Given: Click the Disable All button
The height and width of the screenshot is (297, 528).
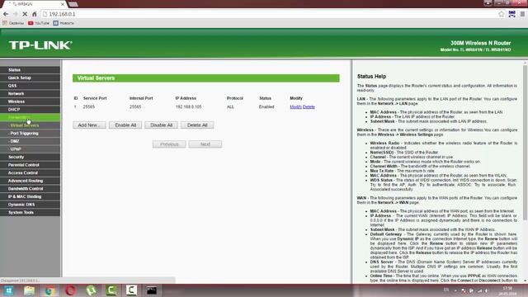Looking at the screenshot, I should pos(162,125).
